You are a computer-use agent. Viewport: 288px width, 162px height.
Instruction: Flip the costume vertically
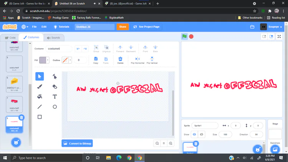coord(152,60)
